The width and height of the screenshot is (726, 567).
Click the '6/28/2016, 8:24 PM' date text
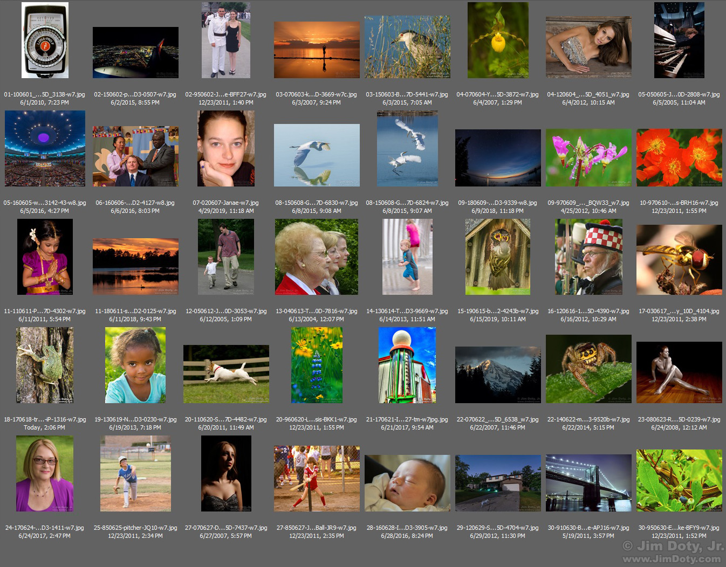[x=407, y=536]
